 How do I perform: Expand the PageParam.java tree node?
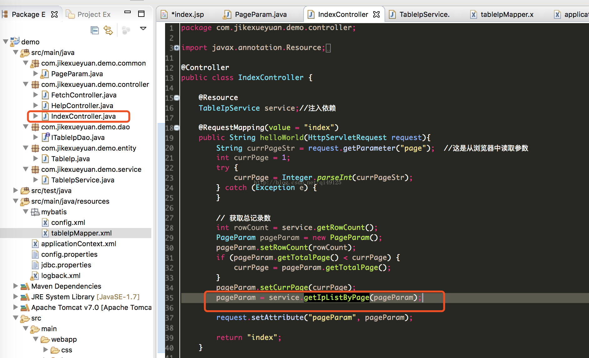click(36, 73)
